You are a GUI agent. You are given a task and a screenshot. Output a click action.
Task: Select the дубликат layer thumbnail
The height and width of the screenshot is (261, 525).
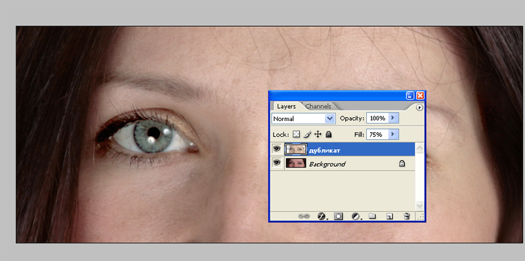point(296,149)
